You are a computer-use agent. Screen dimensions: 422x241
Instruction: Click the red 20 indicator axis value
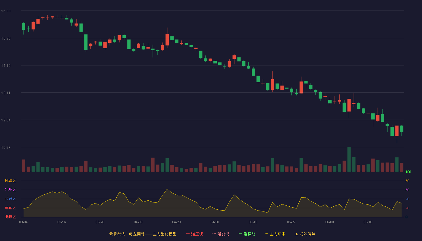[x=407, y=208]
